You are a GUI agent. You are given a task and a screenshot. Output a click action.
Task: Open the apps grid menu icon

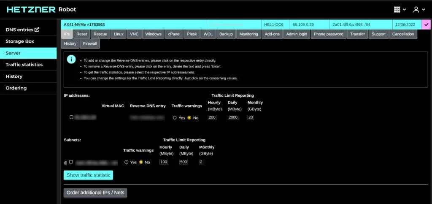pyautogui.click(x=397, y=9)
